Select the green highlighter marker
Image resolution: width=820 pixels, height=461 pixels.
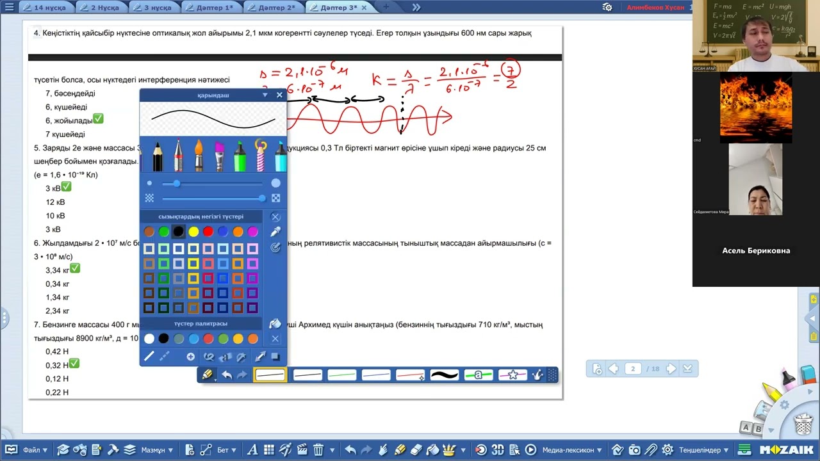pyautogui.click(x=240, y=155)
